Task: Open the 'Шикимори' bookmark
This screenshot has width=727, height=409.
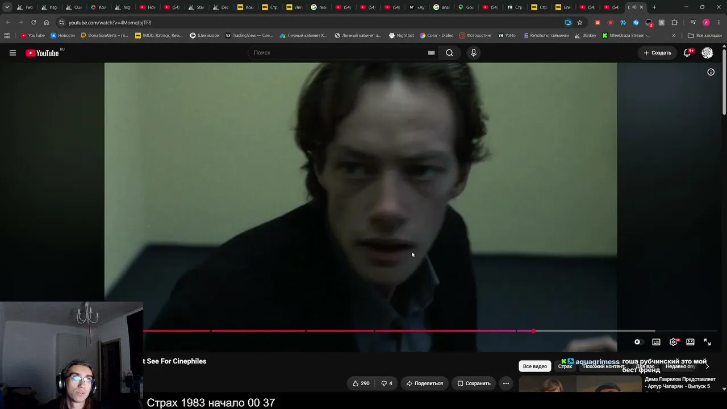Action: 204,35
